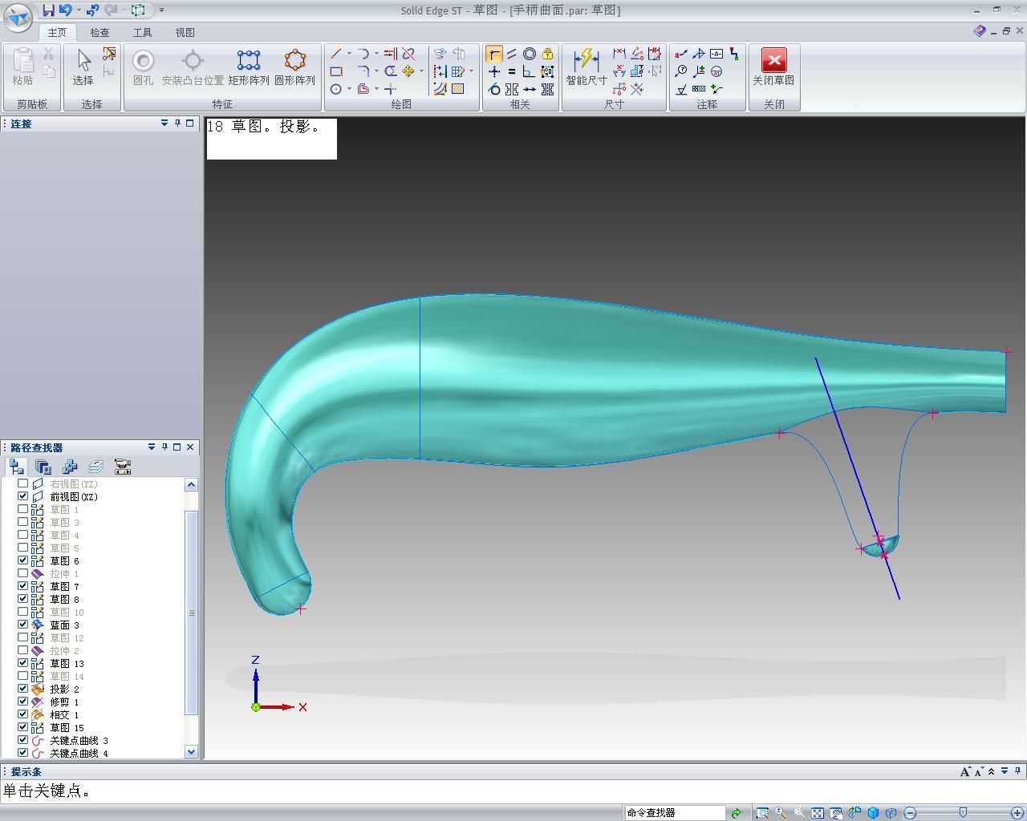Click the Zoom Area tool in status bar
Image resolution: width=1027 pixels, height=821 pixels.
coord(761,813)
